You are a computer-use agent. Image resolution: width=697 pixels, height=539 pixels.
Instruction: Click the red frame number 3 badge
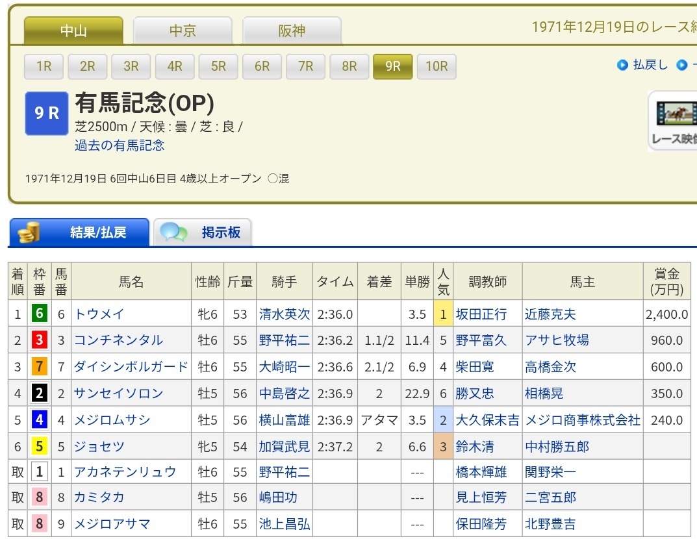tap(39, 340)
